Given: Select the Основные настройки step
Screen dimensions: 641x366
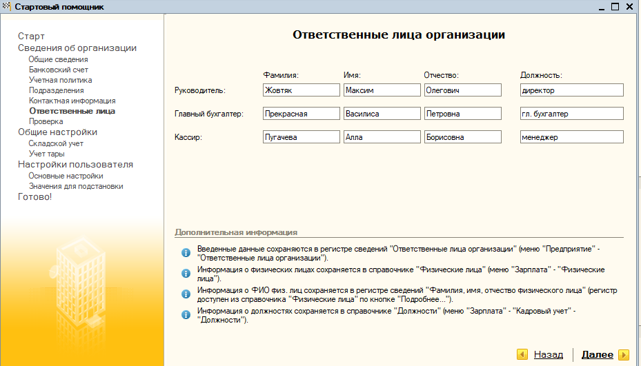Looking at the screenshot, I should (66, 176).
